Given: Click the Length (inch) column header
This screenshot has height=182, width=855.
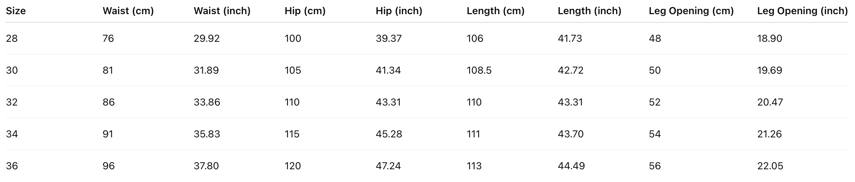Looking at the screenshot, I should (x=589, y=11).
